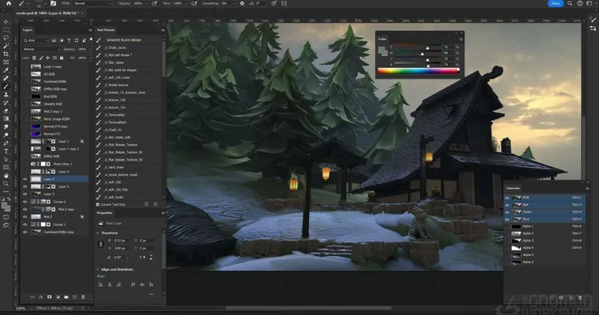Image resolution: width=599 pixels, height=315 pixels.
Task: Select the Dodge tool
Action: 6,135
